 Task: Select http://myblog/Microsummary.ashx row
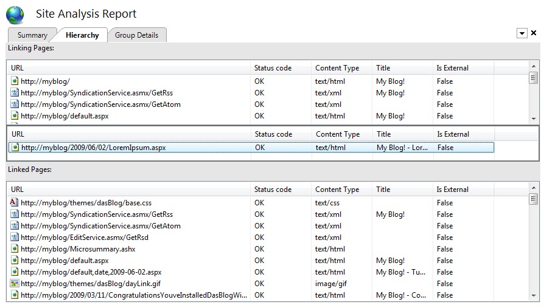coord(251,248)
